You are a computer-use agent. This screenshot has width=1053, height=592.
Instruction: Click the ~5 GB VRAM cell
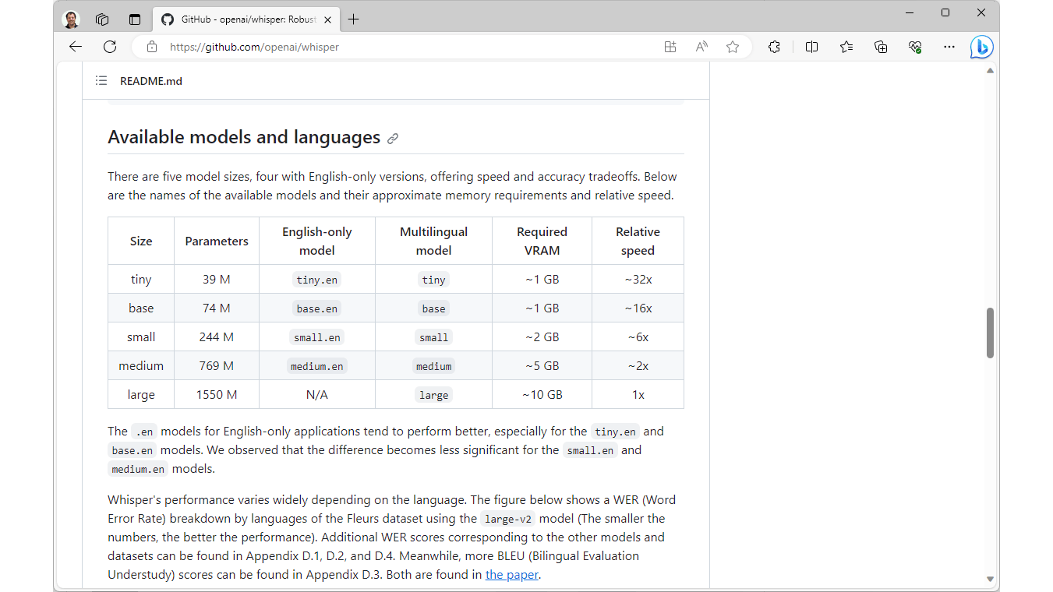click(542, 366)
